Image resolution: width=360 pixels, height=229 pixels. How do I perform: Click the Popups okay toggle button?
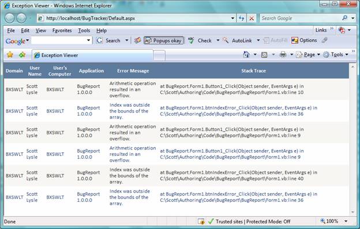click(164, 40)
